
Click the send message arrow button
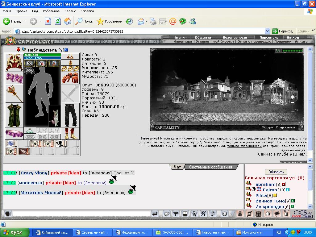point(155,214)
